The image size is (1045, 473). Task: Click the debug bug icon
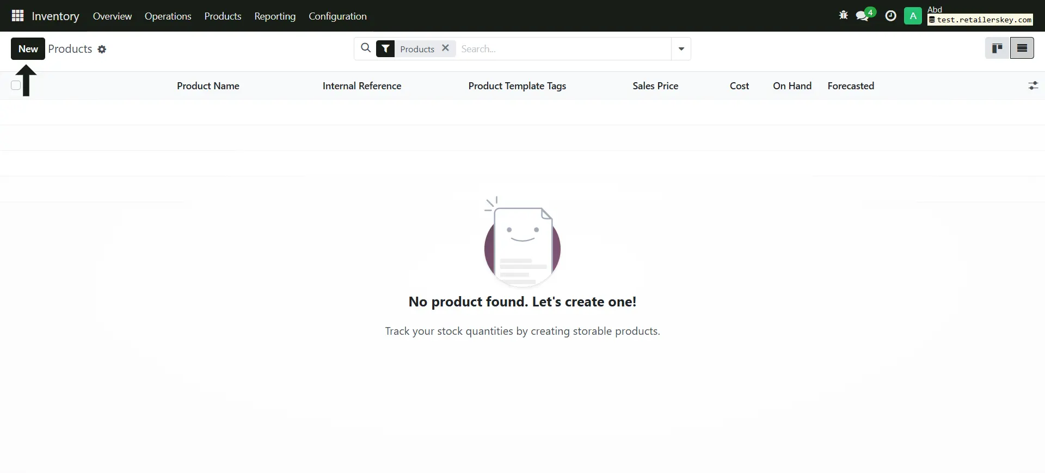(x=843, y=16)
